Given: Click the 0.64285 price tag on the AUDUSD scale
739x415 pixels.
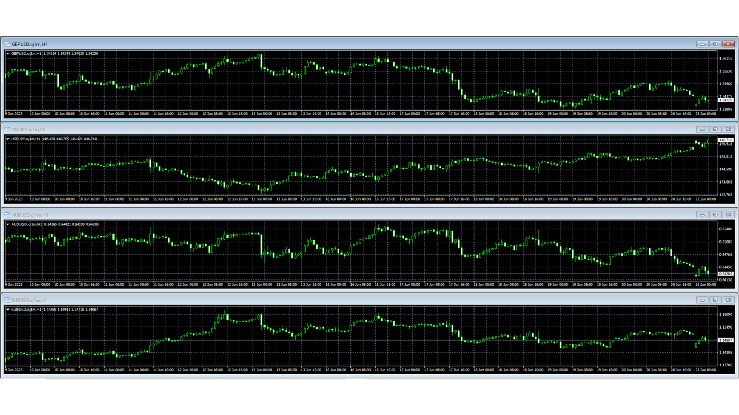Looking at the screenshot, I should (x=725, y=273).
